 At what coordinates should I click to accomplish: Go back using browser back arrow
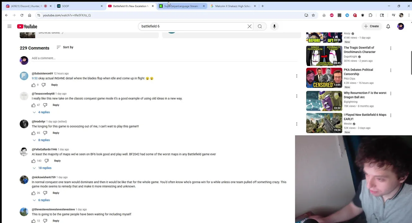tap(6, 15)
